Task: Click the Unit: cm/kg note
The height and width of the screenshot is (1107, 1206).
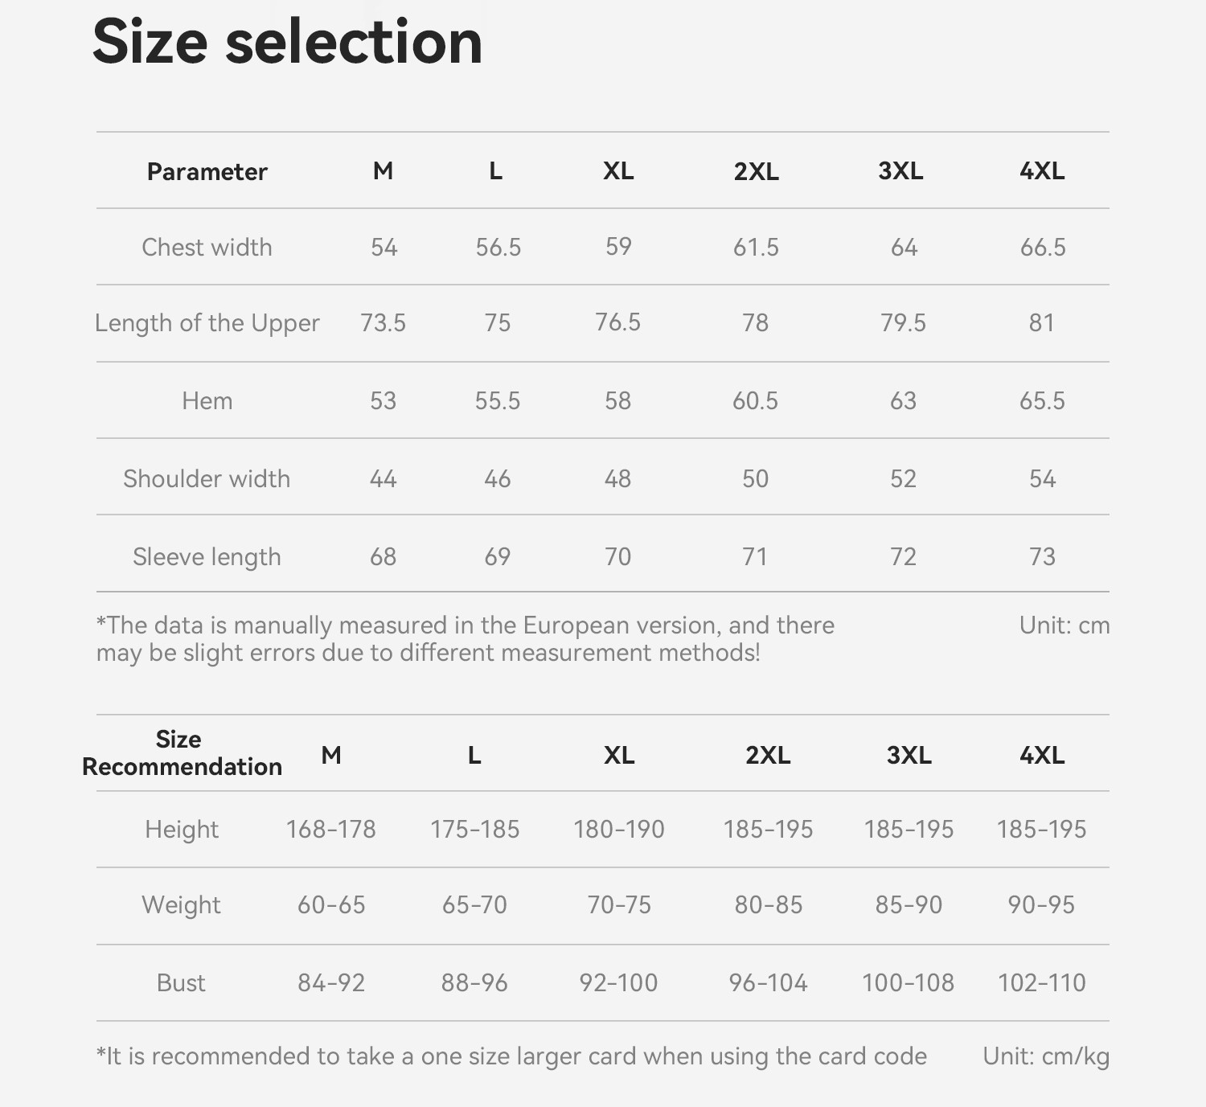Action: pyautogui.click(x=1046, y=1056)
